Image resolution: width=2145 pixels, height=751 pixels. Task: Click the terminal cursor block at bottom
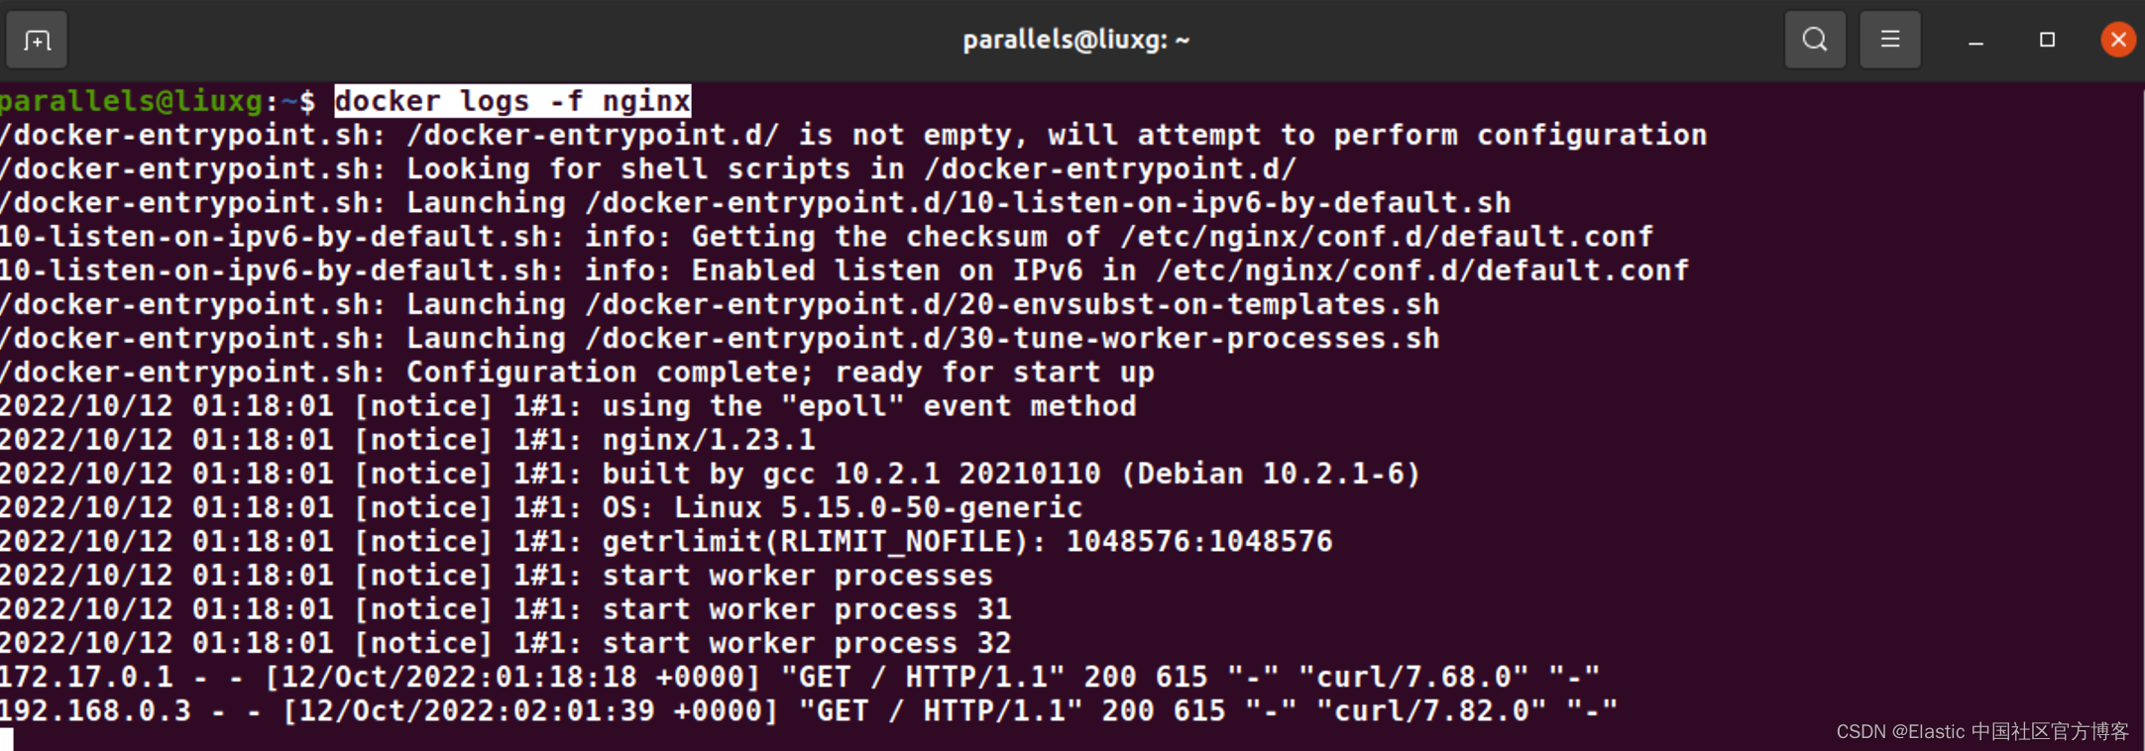[7, 739]
